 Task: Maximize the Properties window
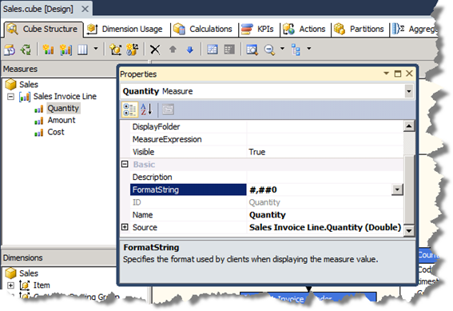coord(398,74)
